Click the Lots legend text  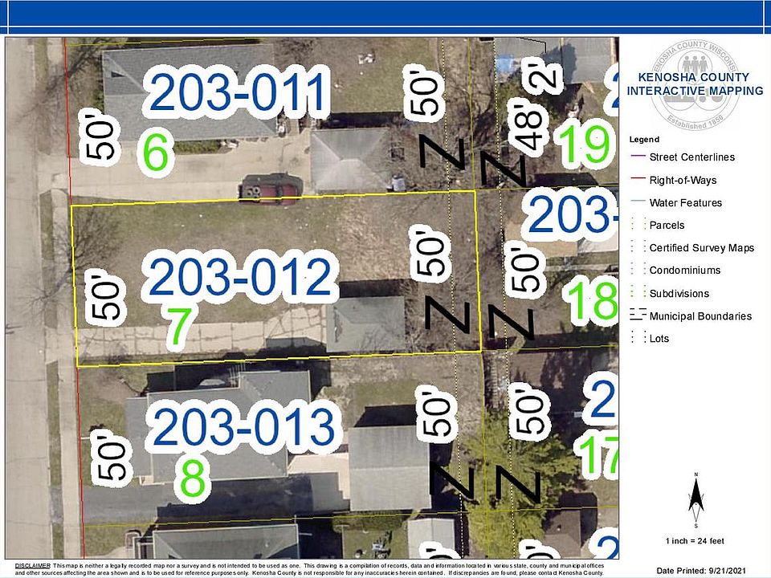tap(659, 338)
